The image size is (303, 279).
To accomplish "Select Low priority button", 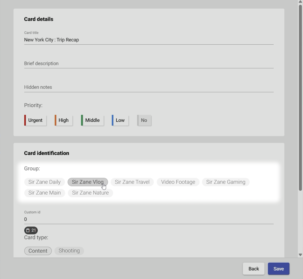I will pyautogui.click(x=120, y=120).
